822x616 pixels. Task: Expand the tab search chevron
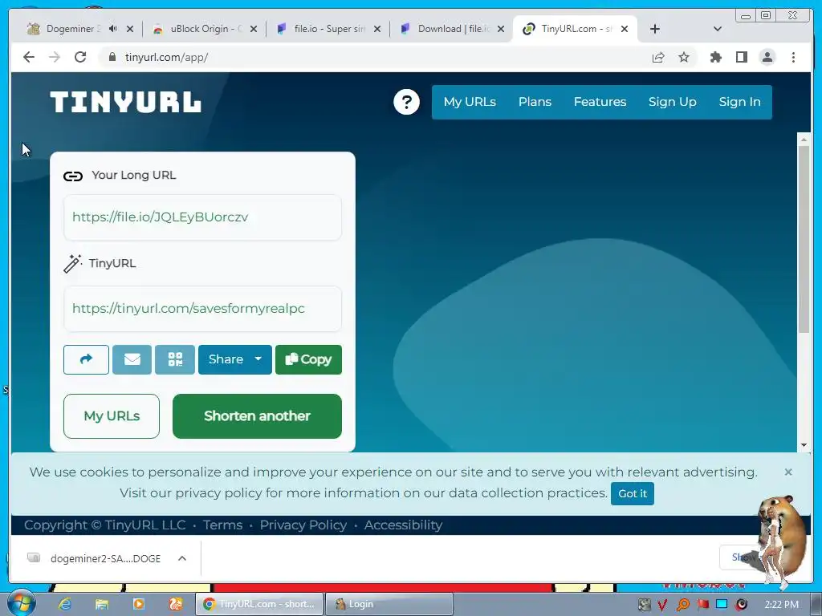pos(718,29)
